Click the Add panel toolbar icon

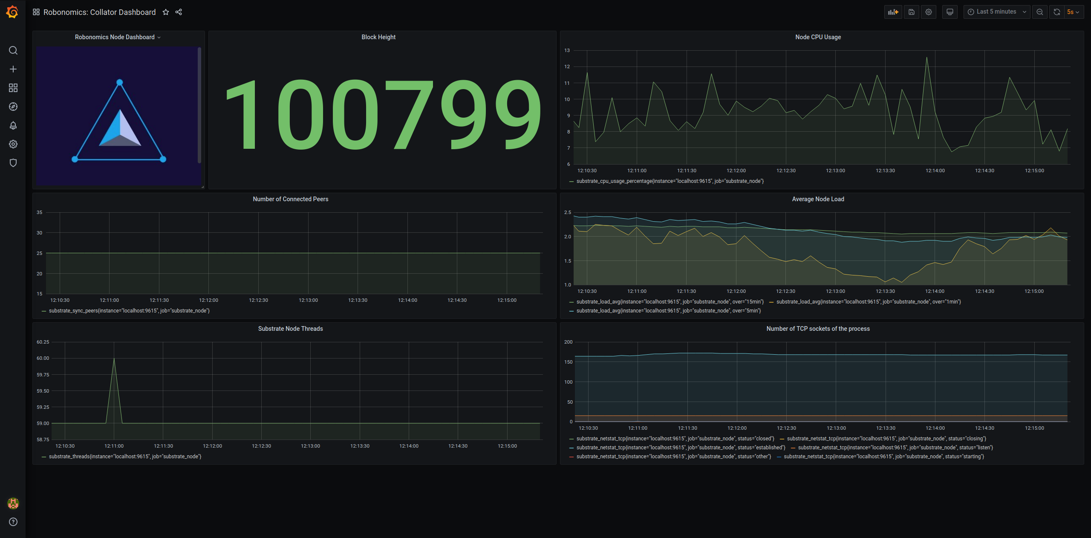[x=893, y=12]
